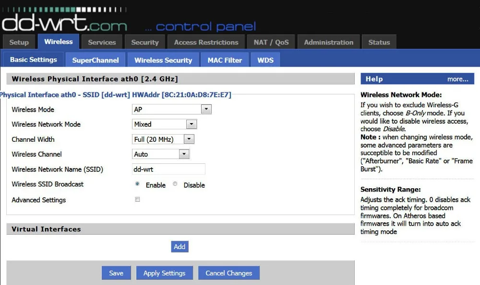Image resolution: width=480 pixels, height=285 pixels.
Task: Click the Wireless Mode label text
Action: (33, 109)
